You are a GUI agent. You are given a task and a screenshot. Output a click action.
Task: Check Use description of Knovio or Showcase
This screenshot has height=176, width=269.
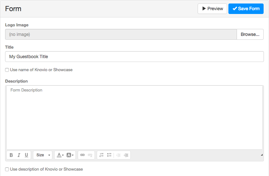[x=7, y=169]
